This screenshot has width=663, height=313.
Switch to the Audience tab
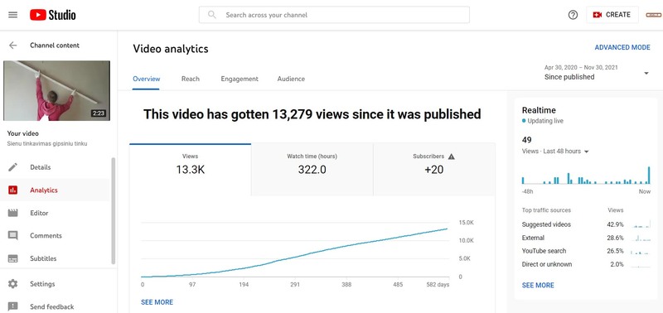point(291,79)
